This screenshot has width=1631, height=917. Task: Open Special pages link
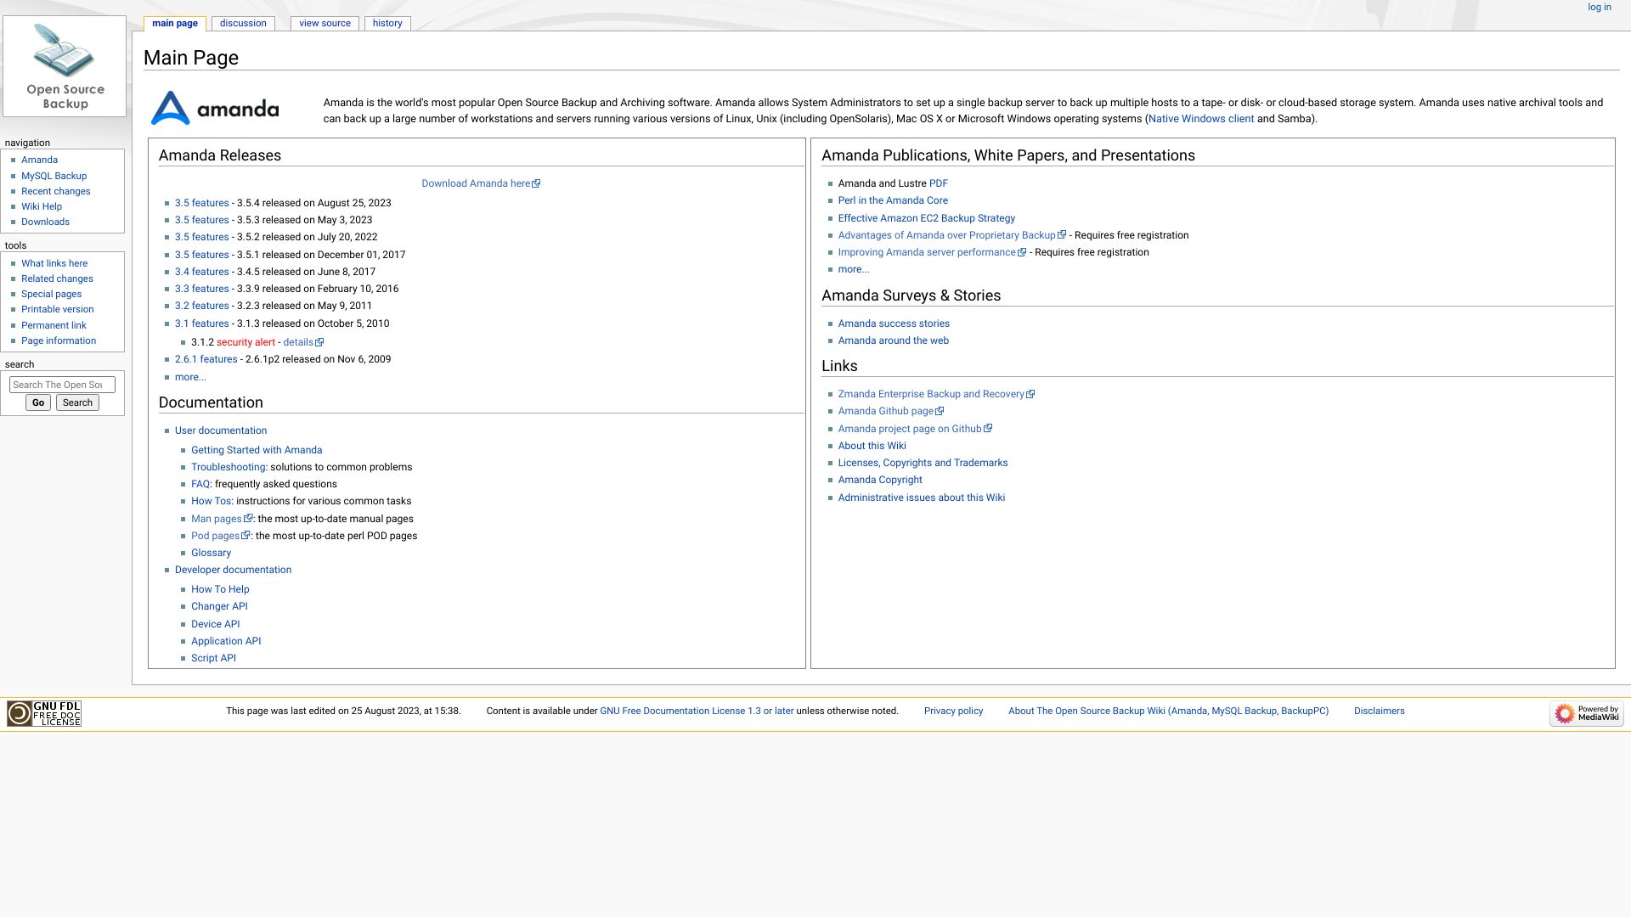pyautogui.click(x=51, y=295)
